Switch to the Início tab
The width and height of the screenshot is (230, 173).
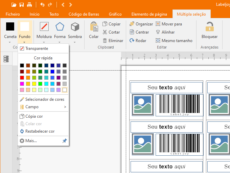(x=34, y=14)
